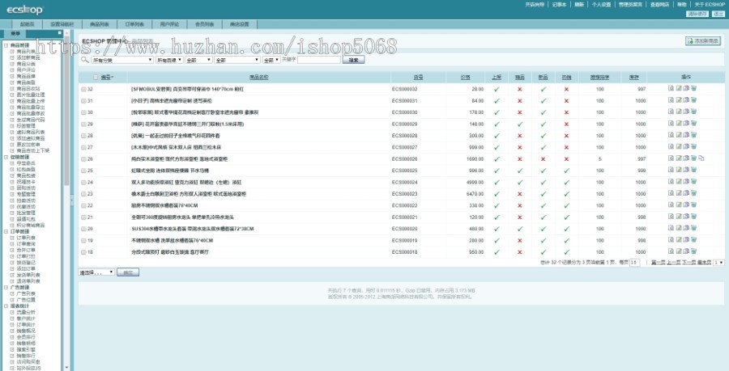Image resolution: width=729 pixels, height=371 pixels.
Task: Toggle on-sale check for ECS000032
Action: click(497, 89)
